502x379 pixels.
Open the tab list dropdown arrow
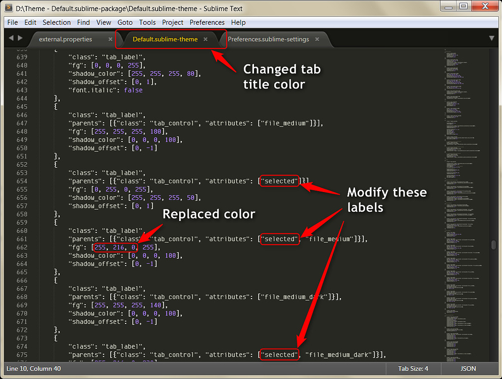(492, 38)
